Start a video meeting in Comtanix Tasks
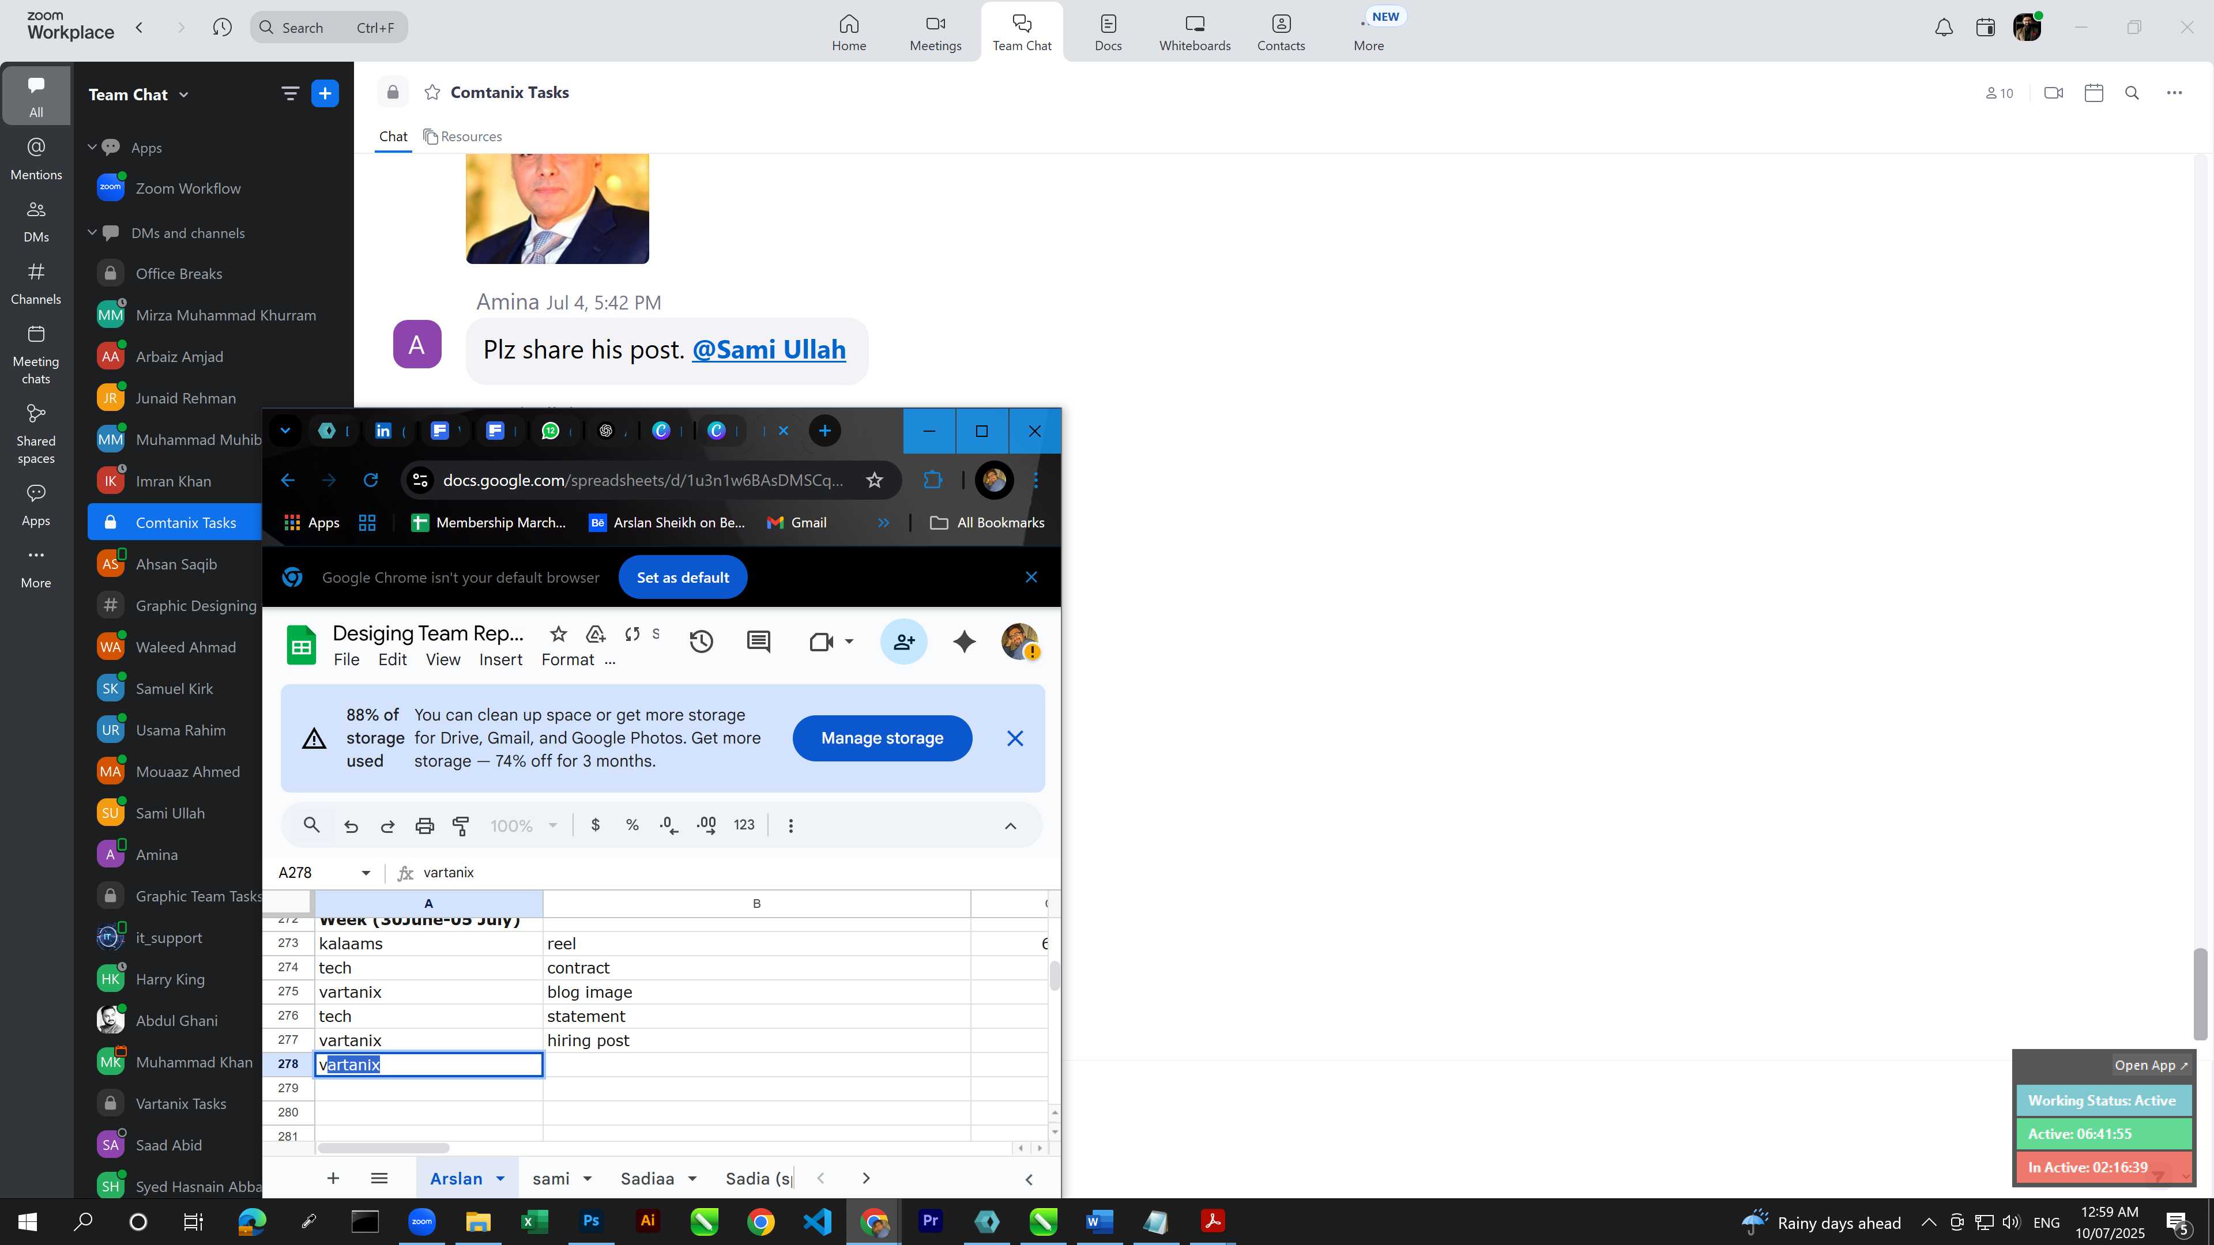 pyautogui.click(x=2053, y=93)
